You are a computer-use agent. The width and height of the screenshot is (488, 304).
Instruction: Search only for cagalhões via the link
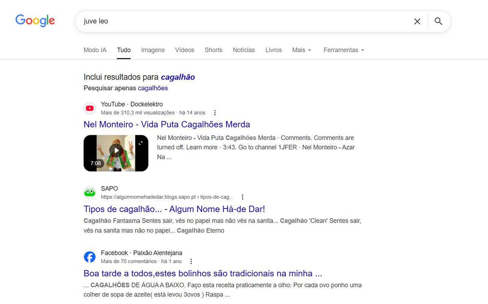pos(152,88)
